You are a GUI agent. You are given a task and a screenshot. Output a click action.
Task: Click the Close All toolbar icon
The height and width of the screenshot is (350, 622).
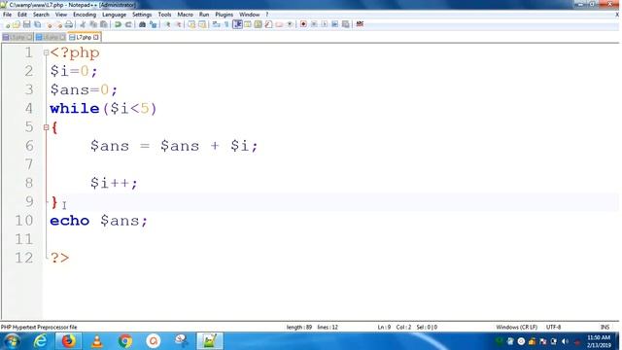coord(59,24)
